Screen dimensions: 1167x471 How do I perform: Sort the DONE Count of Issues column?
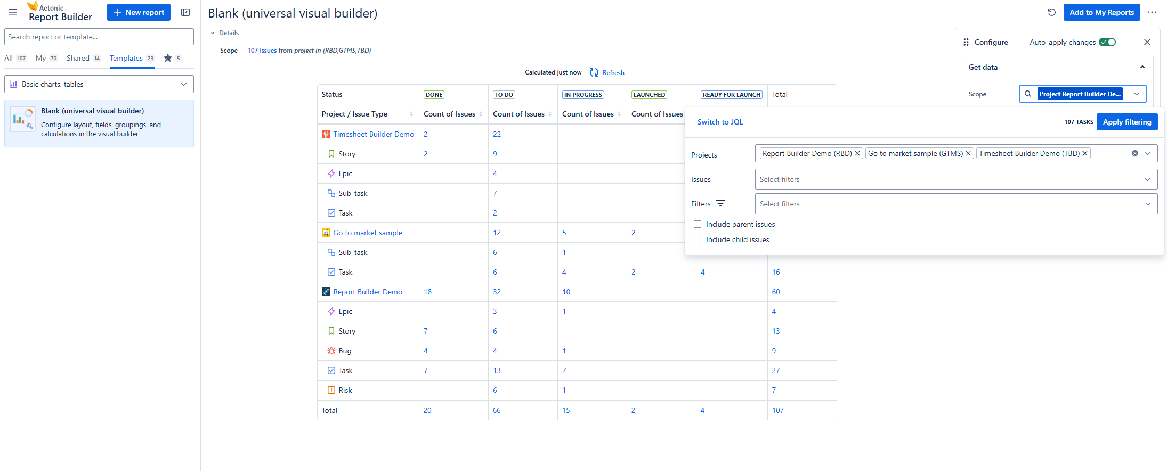click(481, 114)
